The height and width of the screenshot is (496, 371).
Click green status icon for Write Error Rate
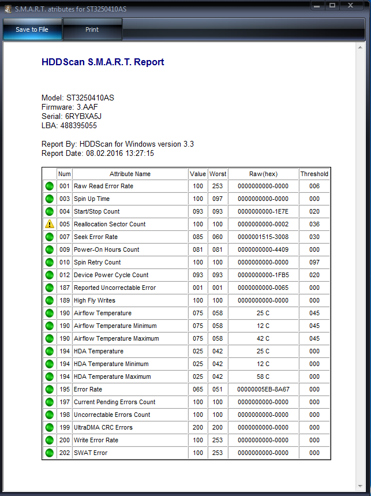(50, 440)
